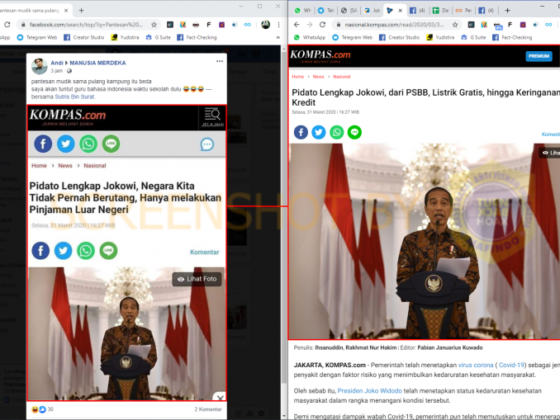The image size is (560, 420).
Task: Click the black F extension icon, left window
Action: coord(209,25)
